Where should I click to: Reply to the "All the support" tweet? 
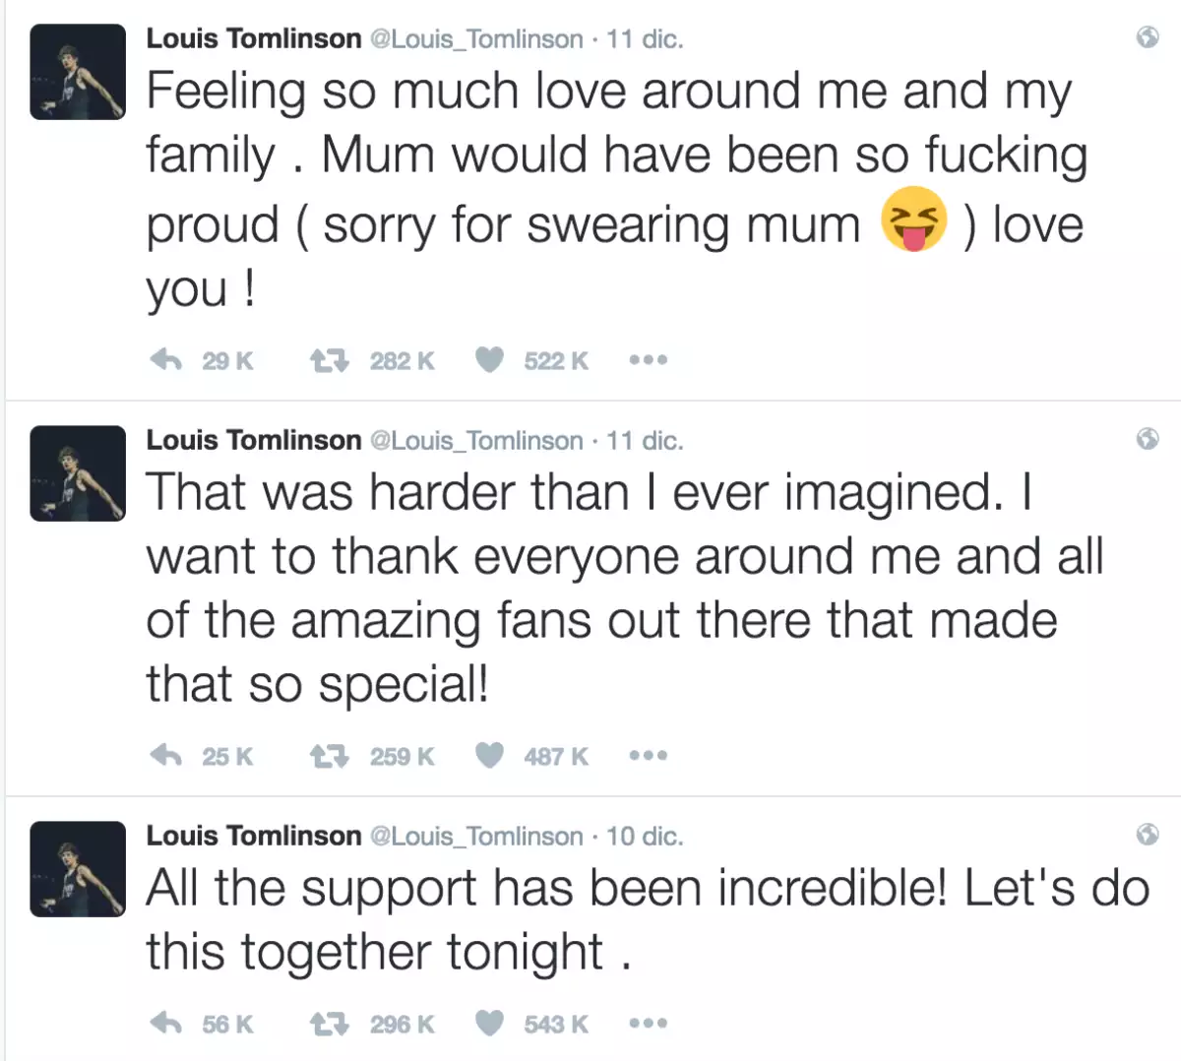click(x=165, y=1024)
